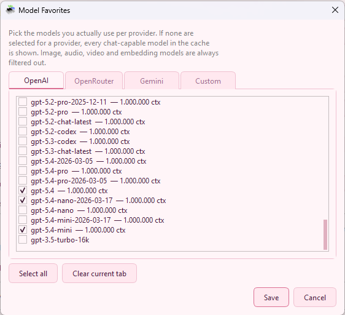Viewport: 345px width, 315px height.
Task: Click the Select all button
Action: click(x=33, y=273)
